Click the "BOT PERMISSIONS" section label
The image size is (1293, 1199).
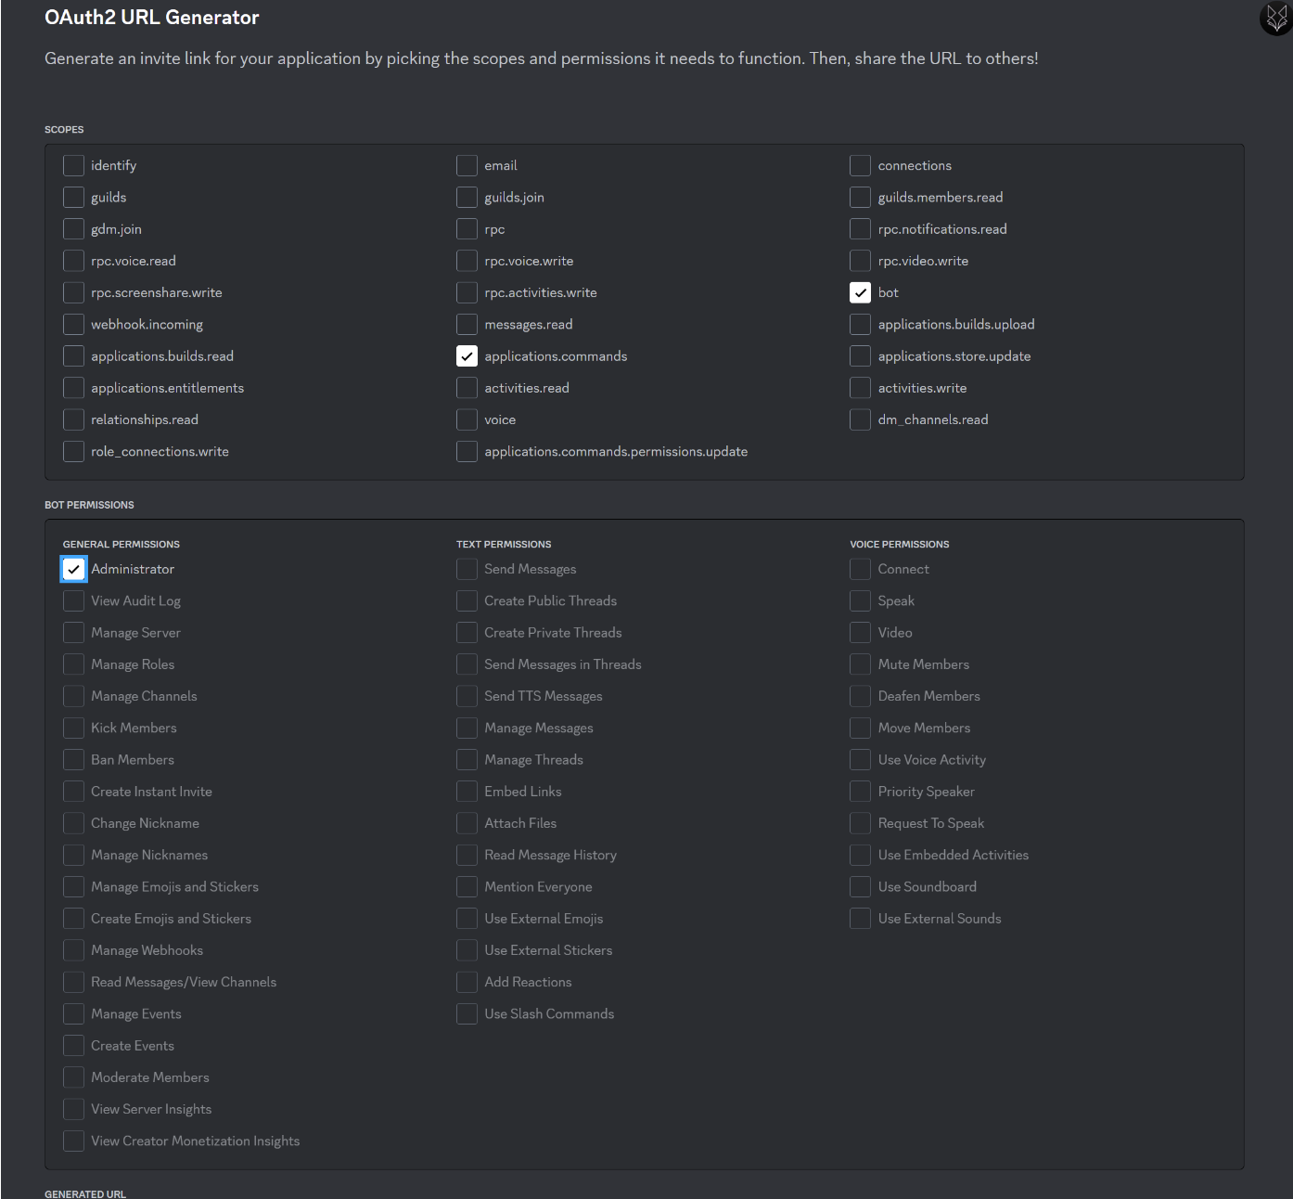(x=89, y=505)
